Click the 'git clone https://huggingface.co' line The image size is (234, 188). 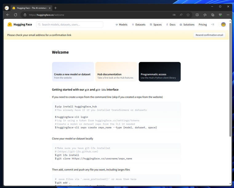(93, 158)
